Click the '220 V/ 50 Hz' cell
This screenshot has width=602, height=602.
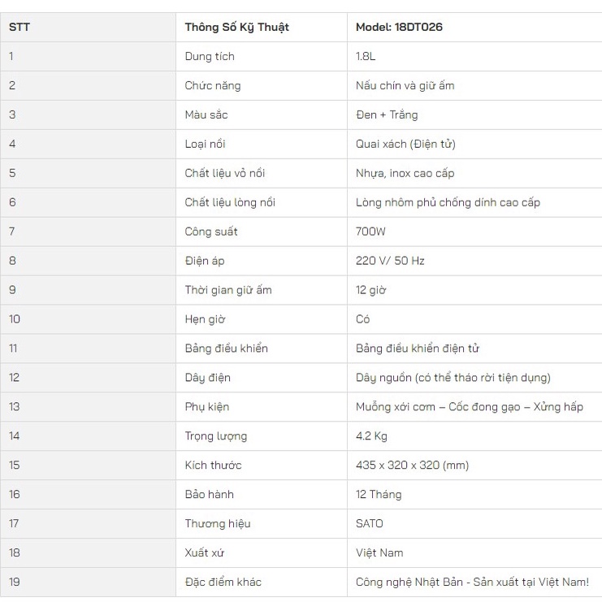tap(390, 261)
